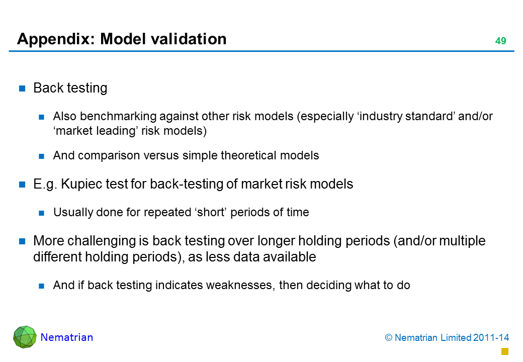Image resolution: width=523 pixels, height=362 pixels.
Task: Click the sub-bullet before "Also benchmarking against other risk models"
Action: pos(42,118)
